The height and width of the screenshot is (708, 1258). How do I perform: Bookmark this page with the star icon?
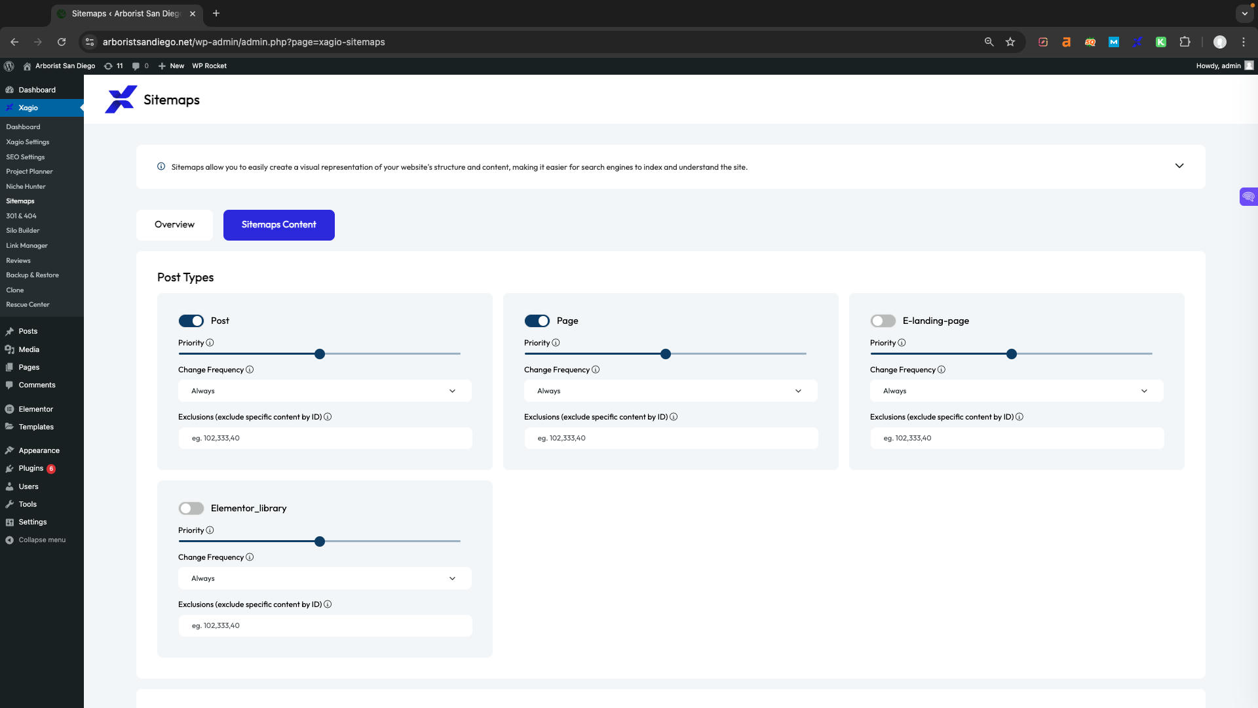[x=1010, y=42]
